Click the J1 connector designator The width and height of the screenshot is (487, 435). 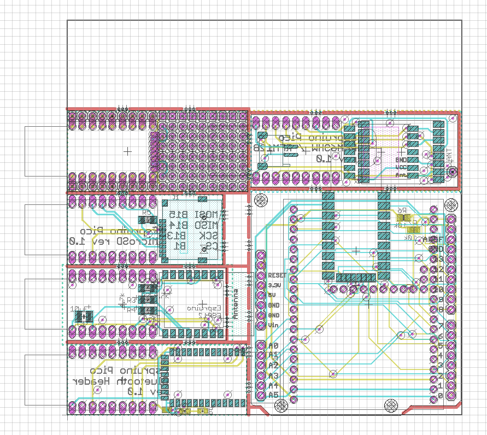[176, 197]
